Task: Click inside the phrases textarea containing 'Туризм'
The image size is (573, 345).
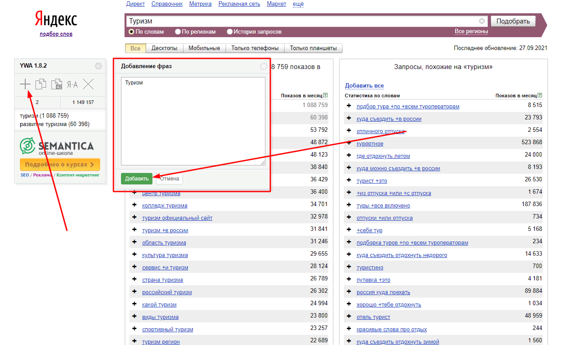Action: (193, 121)
